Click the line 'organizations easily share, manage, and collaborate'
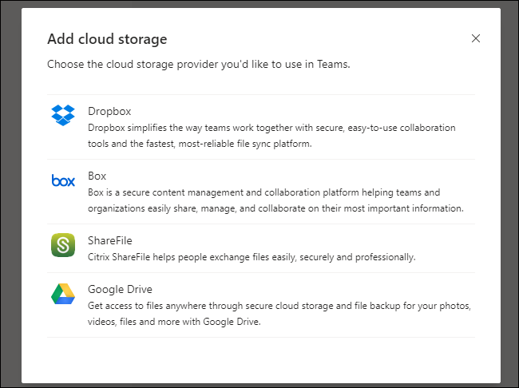Image resolution: width=519 pixels, height=388 pixels. (275, 208)
